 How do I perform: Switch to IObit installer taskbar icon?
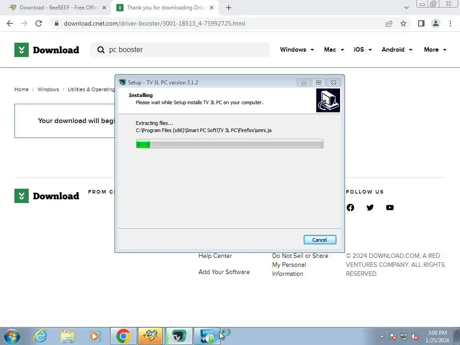tap(207, 336)
